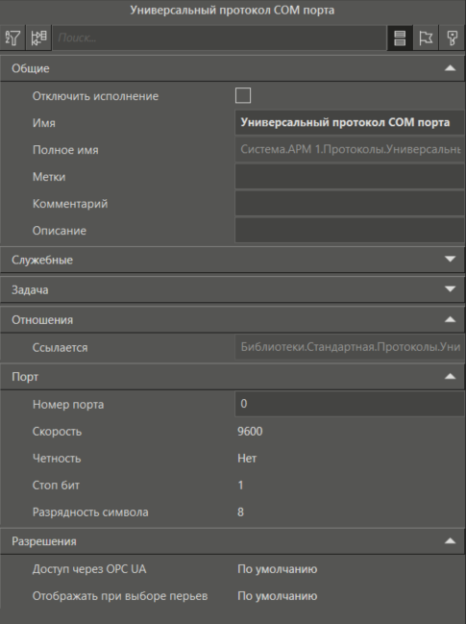This screenshot has width=466, height=624.
Task: Click the Номер порта field
Action: coord(350,404)
